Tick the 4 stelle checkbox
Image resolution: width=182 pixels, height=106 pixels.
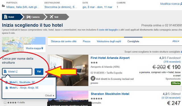pyautogui.click(x=5, y=103)
